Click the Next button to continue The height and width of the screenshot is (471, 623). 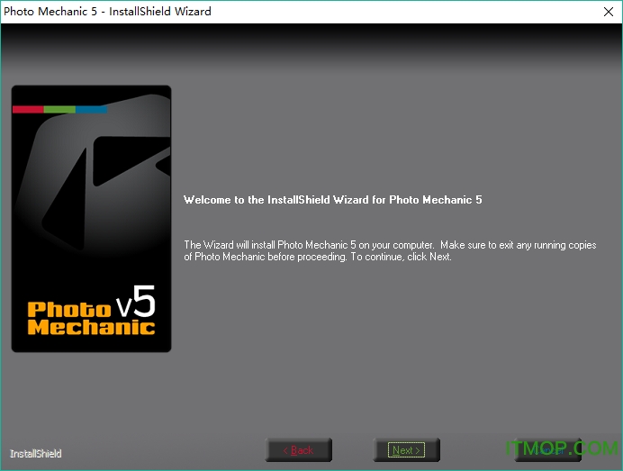(x=406, y=449)
